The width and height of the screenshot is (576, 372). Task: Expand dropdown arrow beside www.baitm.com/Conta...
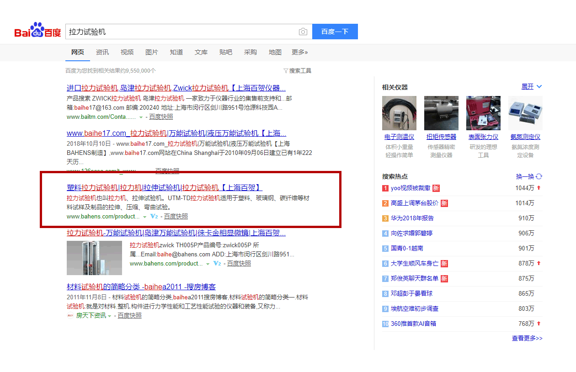coord(141,117)
